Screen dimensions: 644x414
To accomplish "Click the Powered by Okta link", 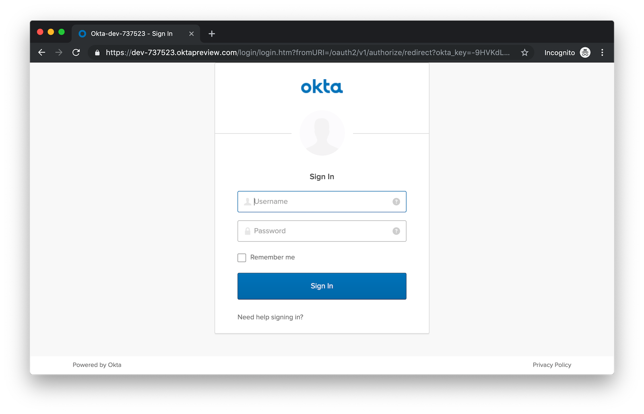I will [x=97, y=365].
